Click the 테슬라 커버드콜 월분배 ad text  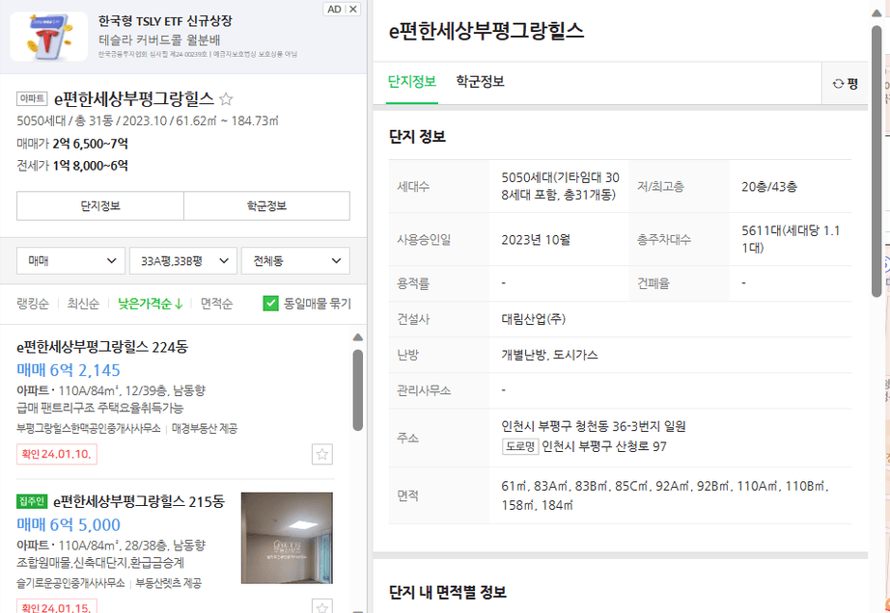[159, 40]
